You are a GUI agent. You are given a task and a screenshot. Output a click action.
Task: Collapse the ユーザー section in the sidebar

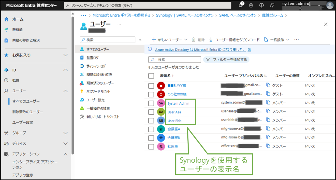[x=66, y=91]
